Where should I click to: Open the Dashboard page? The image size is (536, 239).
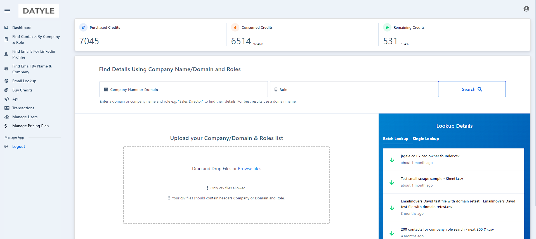[x=22, y=28]
